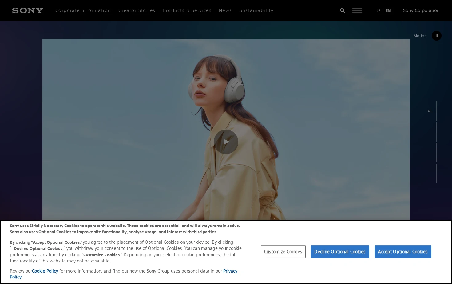
Task: Pause motion with the pause button
Action: [437, 36]
